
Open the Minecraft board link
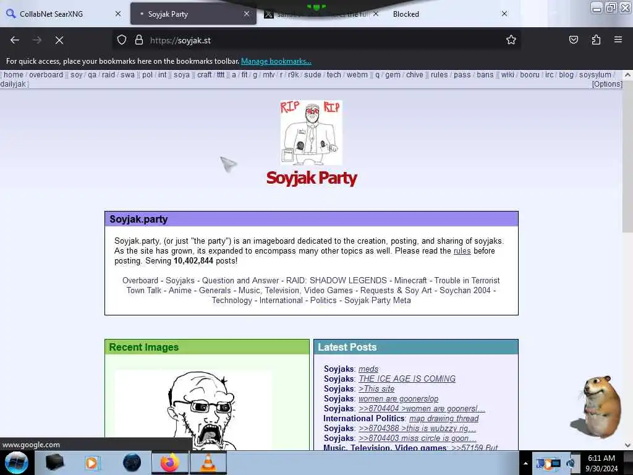click(410, 280)
